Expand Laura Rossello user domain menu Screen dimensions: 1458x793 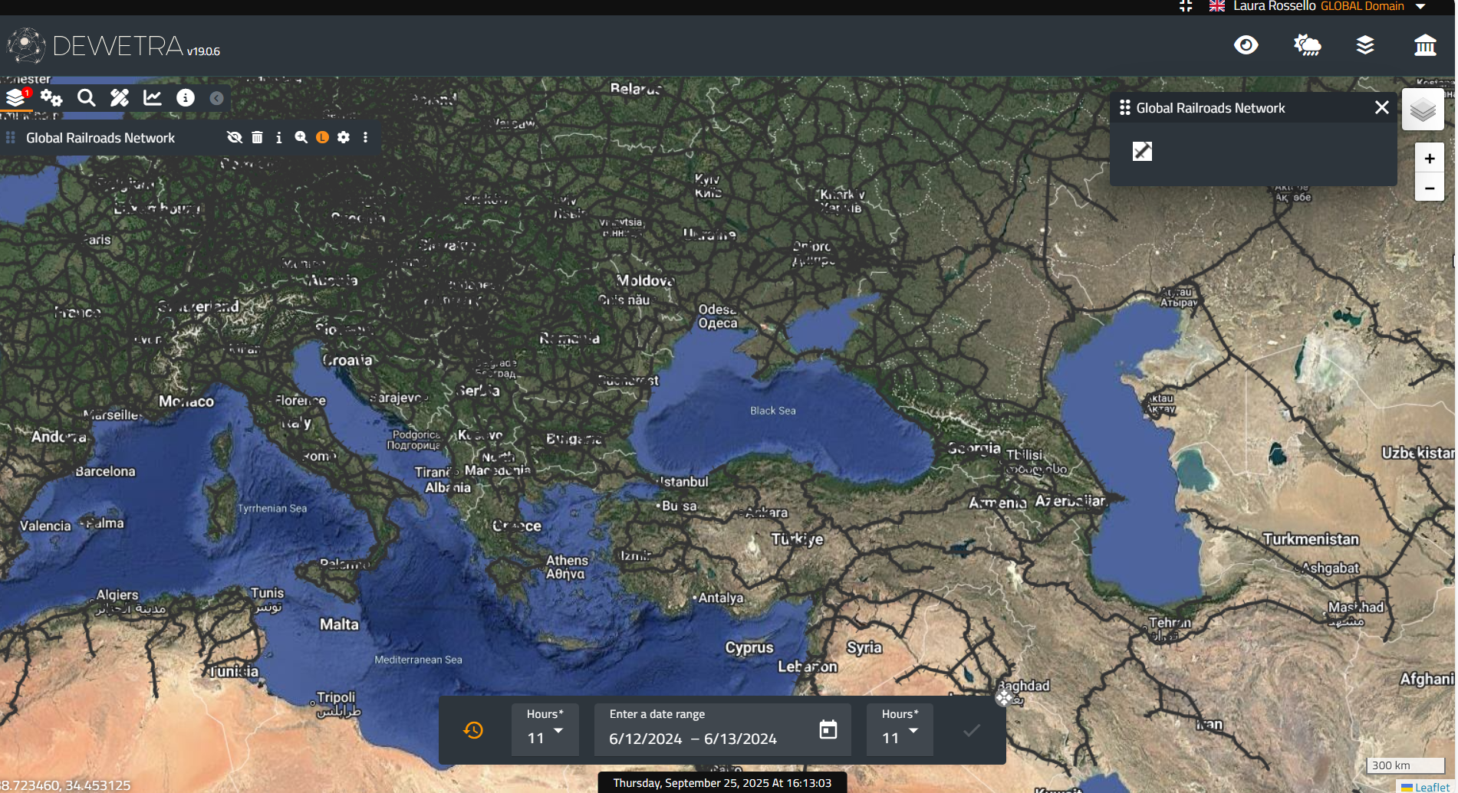(1420, 6)
